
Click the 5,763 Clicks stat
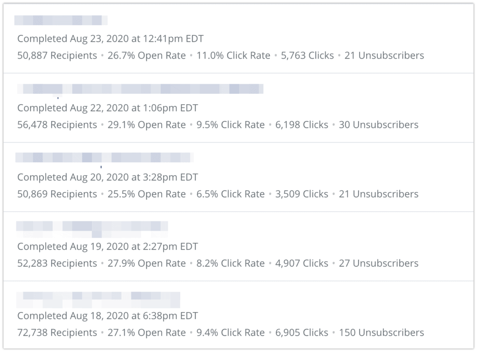coord(307,56)
